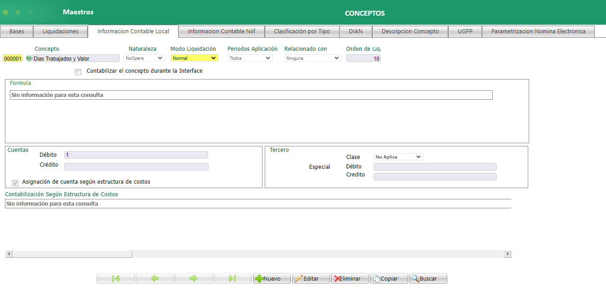Viewport: 606px width, 295px height.
Task: Click the CONCEPTOS title
Action: (365, 13)
